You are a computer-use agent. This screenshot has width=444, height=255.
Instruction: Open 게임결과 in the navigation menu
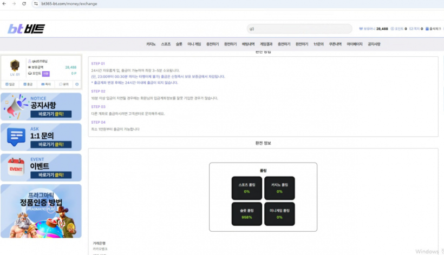tap(266, 44)
